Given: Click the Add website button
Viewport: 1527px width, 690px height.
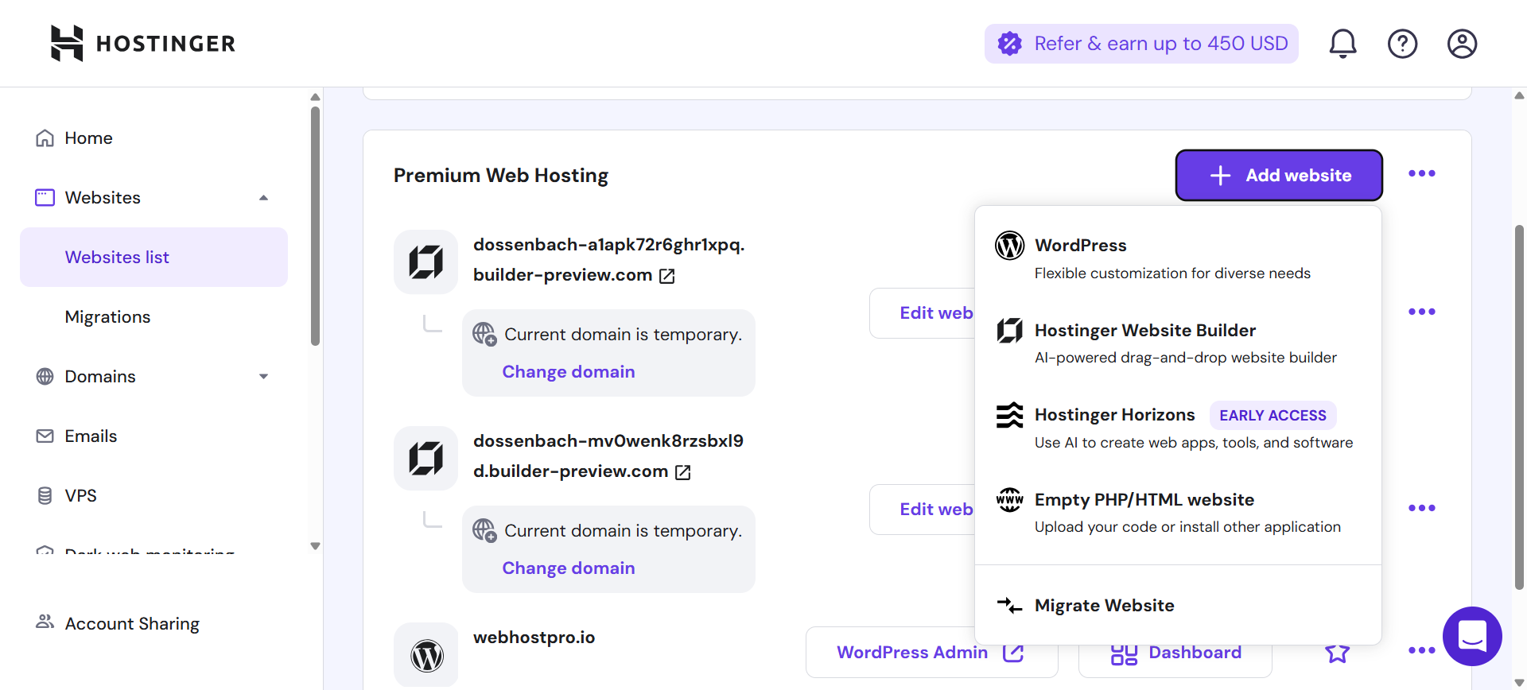Looking at the screenshot, I should 1279,176.
